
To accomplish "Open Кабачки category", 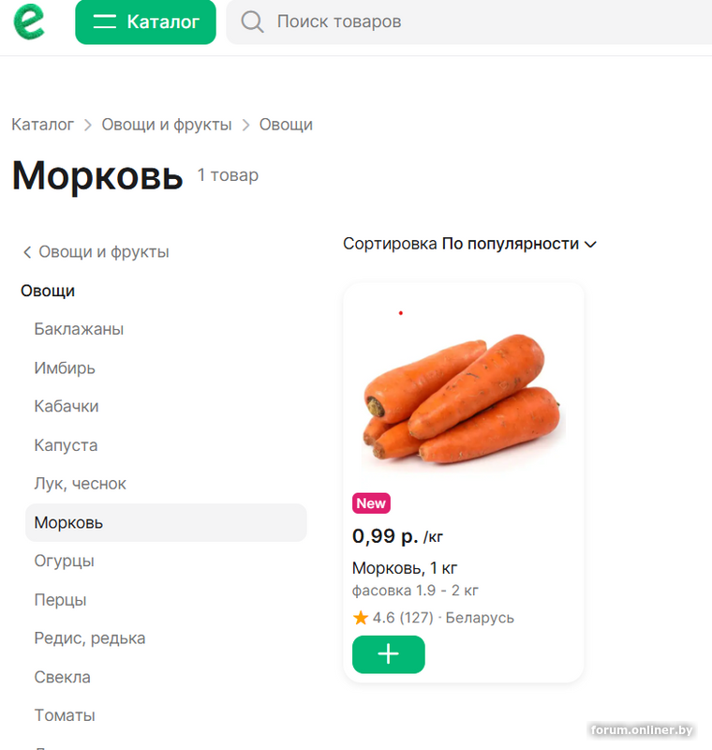I will point(67,406).
